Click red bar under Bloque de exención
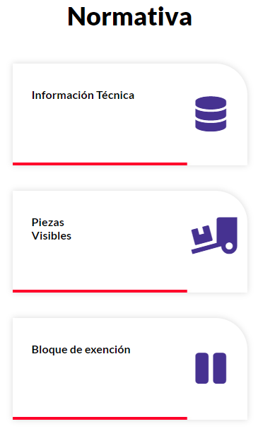 100,418
